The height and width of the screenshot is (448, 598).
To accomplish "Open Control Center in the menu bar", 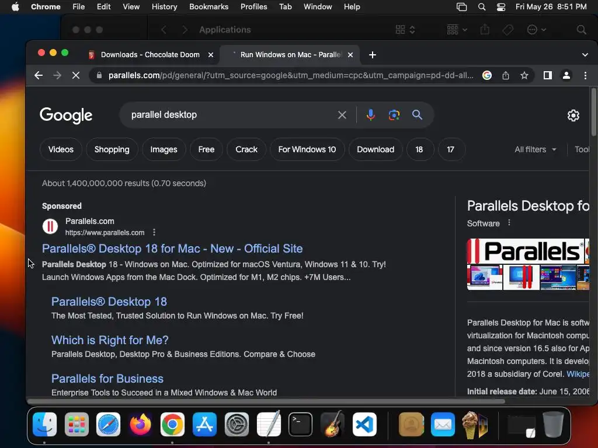I will point(501,7).
